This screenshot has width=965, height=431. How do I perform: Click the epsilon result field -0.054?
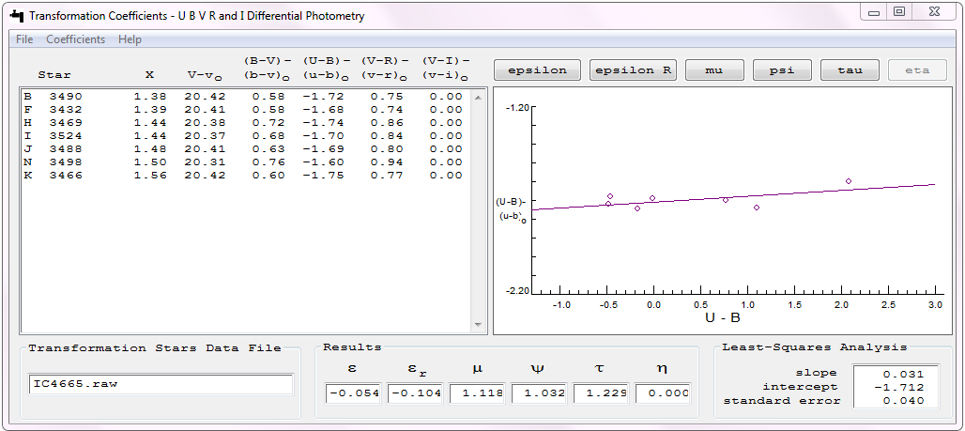(x=353, y=393)
